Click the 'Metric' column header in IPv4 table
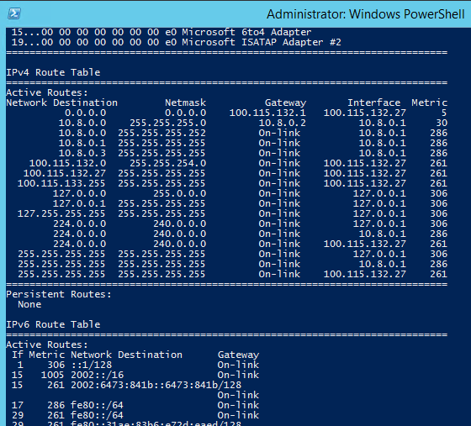 coord(430,103)
